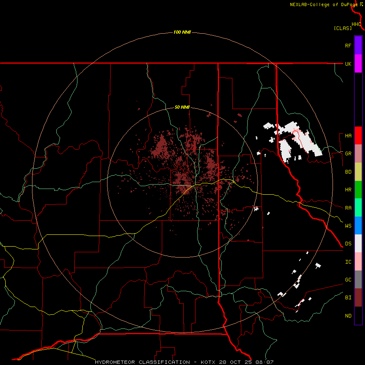
Task: Click the UK legend label
Action: tap(348, 64)
